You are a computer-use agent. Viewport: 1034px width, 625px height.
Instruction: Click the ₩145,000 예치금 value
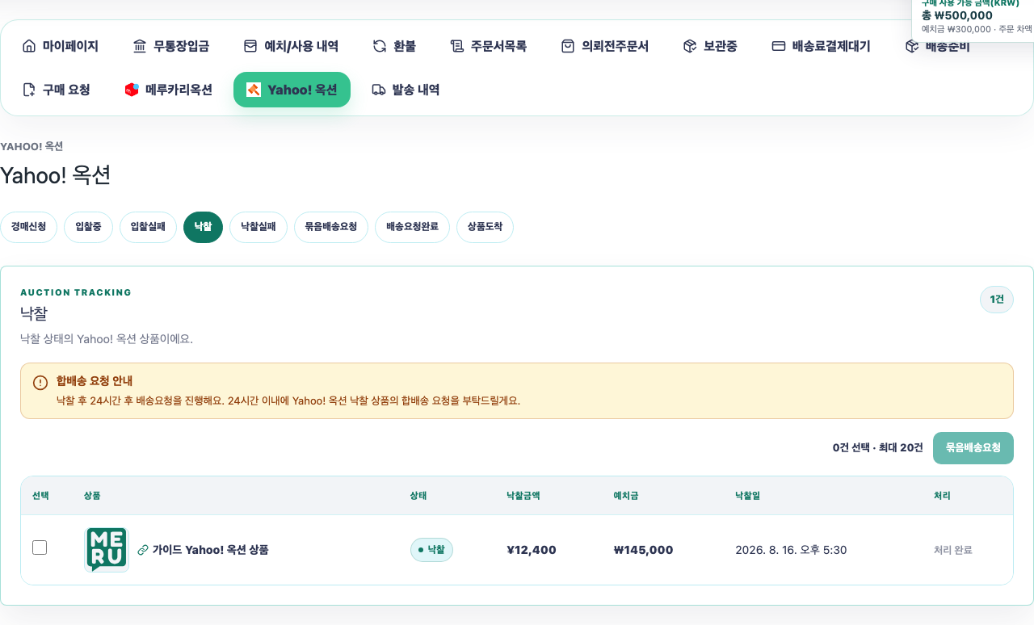(644, 550)
